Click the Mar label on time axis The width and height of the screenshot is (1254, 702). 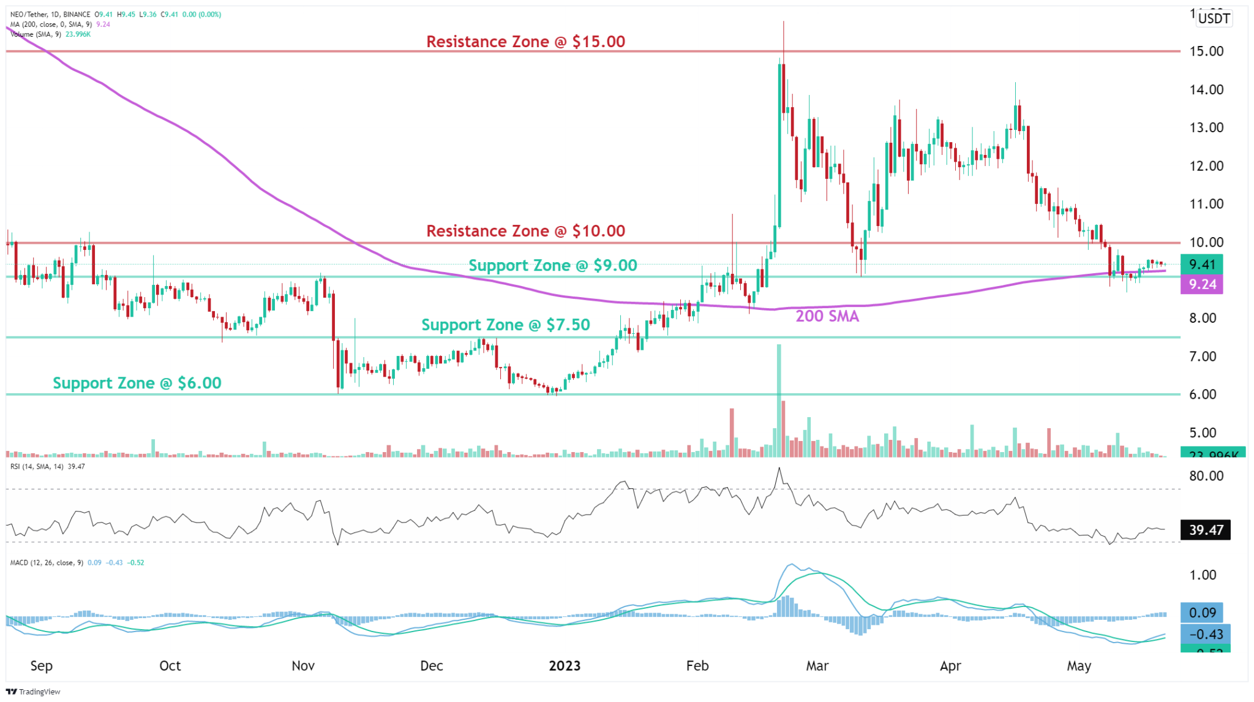point(817,666)
